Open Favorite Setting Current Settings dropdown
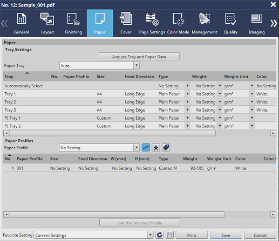This screenshot has height=241, width=279. coord(150,235)
